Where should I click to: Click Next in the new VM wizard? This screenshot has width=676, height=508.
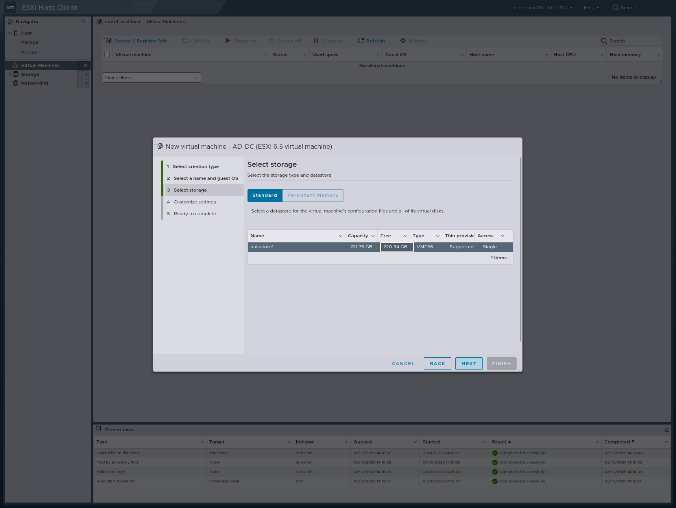469,363
